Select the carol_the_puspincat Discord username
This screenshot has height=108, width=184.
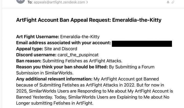coord(78,55)
